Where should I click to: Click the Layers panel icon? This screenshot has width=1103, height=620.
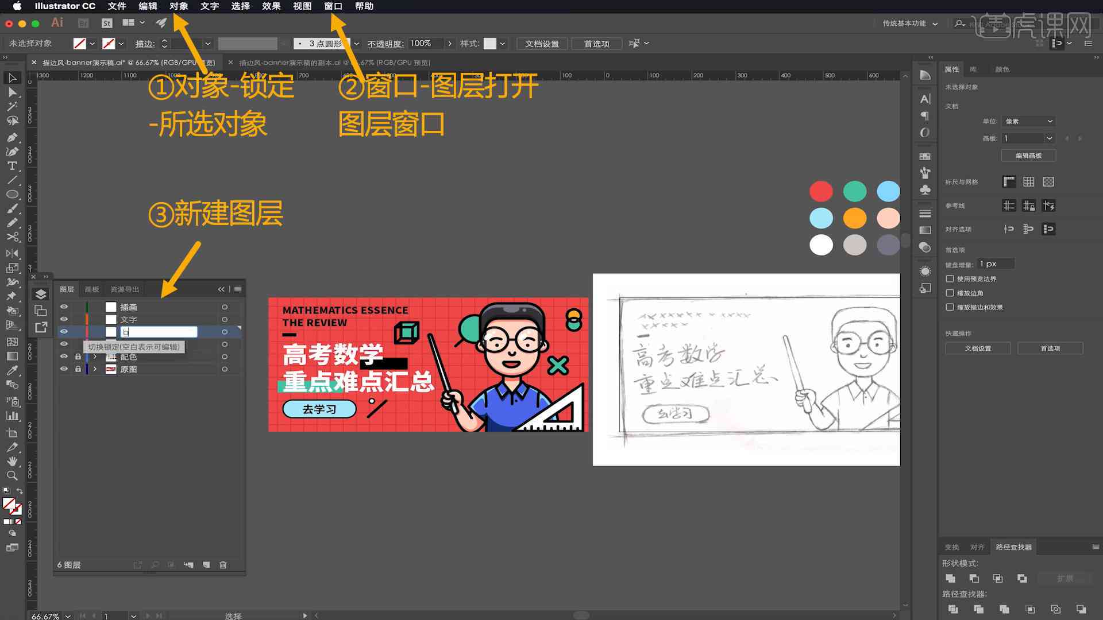(x=40, y=294)
